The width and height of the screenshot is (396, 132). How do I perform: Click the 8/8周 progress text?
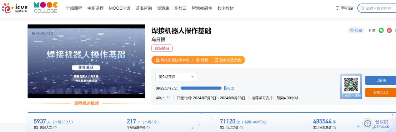point(229,88)
